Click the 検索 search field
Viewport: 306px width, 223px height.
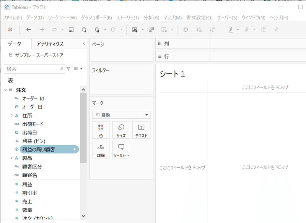coord(34,69)
